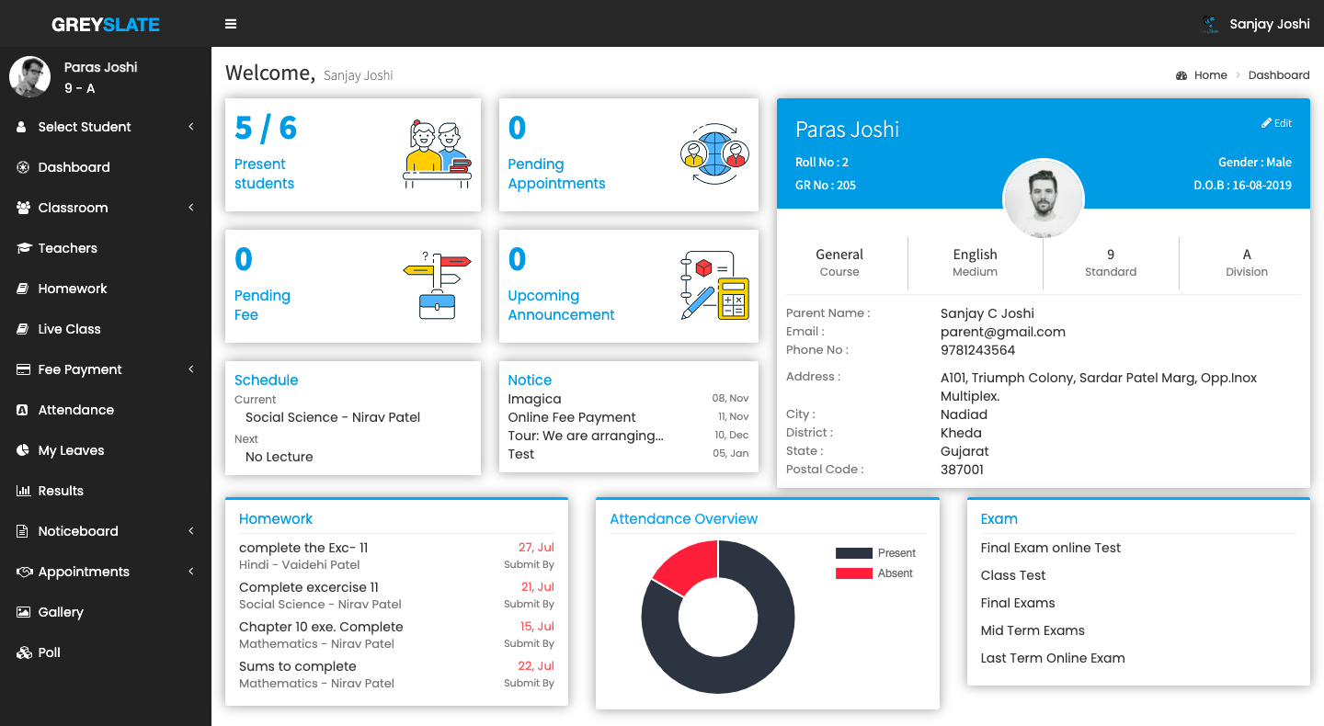Click the Results bar chart icon
Image resolution: width=1324 pixels, height=726 pixels.
pos(24,491)
